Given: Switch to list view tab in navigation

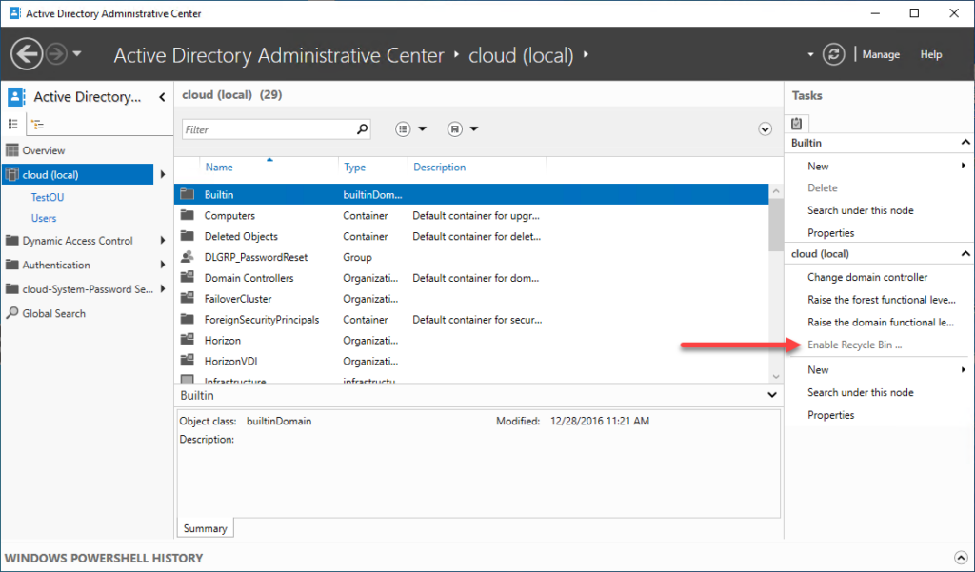Looking at the screenshot, I should tap(13, 125).
